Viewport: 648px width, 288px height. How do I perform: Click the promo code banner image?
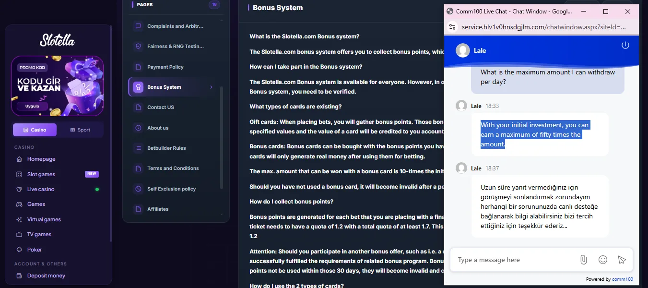(57, 86)
